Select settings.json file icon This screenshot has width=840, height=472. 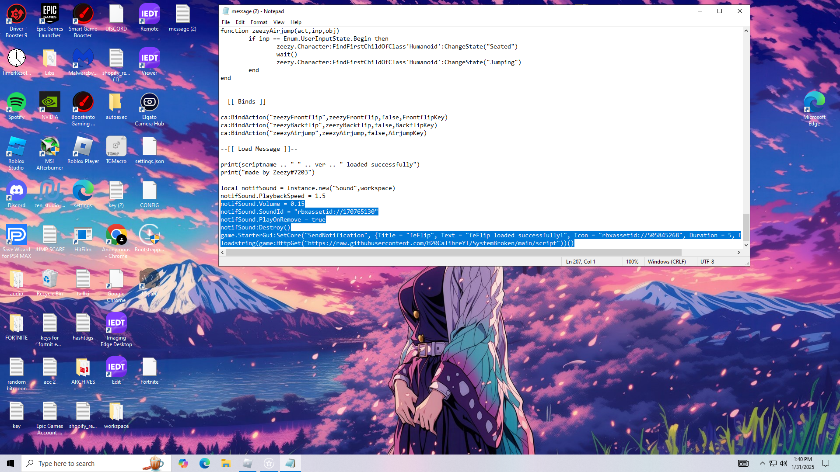click(150, 150)
